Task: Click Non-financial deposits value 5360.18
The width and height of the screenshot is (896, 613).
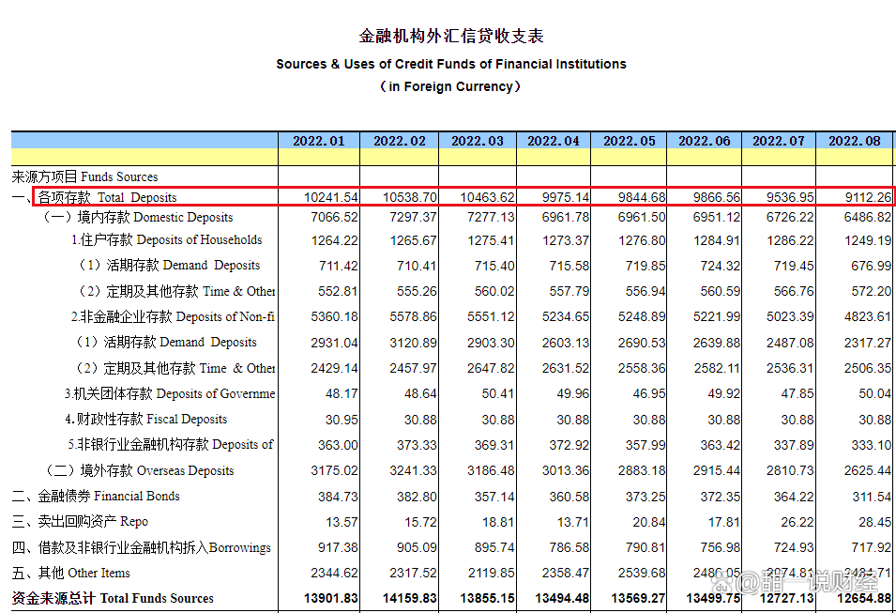Action: point(334,316)
